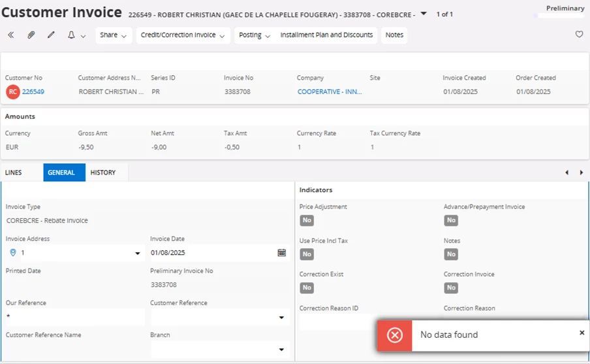Toggle the Notes indicator
The width and height of the screenshot is (590, 364).
pos(451,254)
